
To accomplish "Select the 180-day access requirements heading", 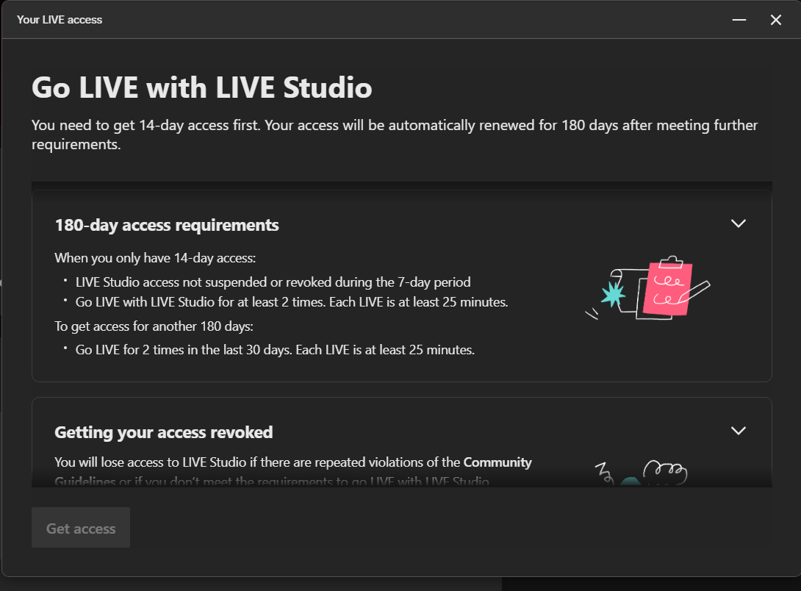I will (167, 225).
